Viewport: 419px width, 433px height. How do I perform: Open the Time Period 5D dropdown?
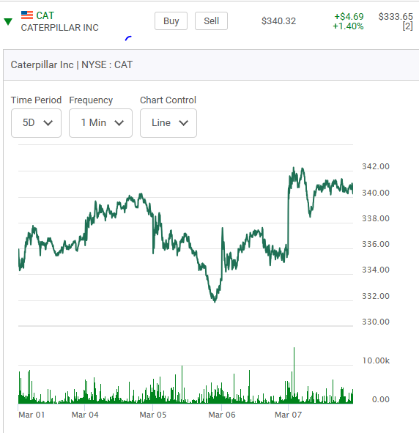click(36, 123)
